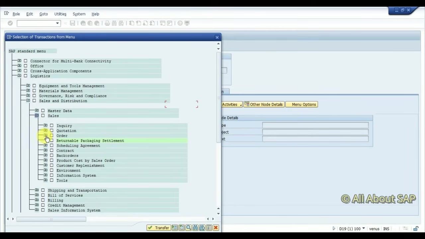Expand the Backorders node
425x239 pixels.
(x=45, y=155)
